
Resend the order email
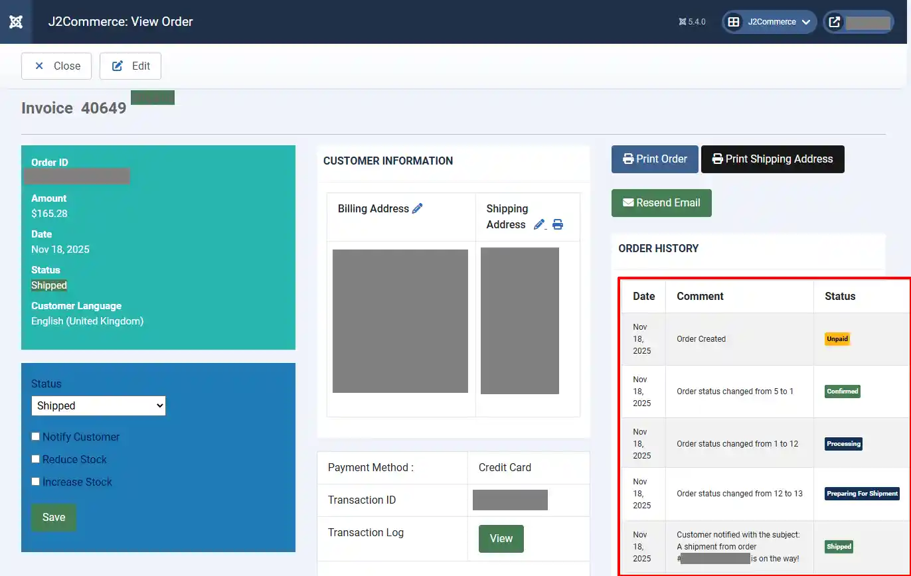(x=661, y=203)
